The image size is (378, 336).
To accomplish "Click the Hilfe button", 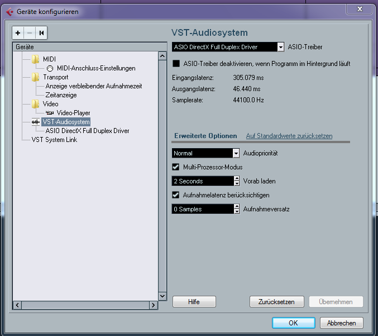I will 194,302.
